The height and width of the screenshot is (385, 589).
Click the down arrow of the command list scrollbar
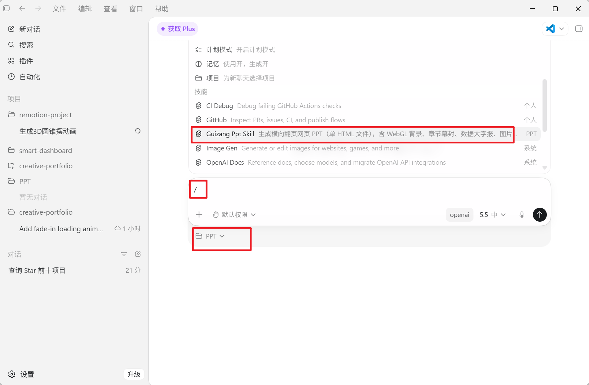point(545,168)
